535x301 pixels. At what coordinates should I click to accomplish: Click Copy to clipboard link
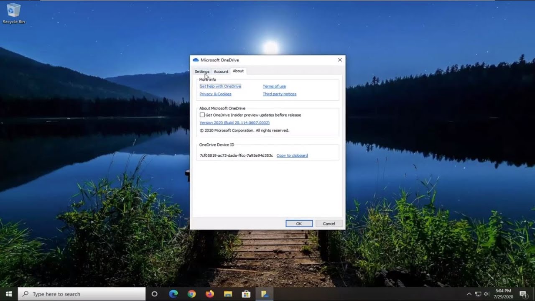pos(292,156)
